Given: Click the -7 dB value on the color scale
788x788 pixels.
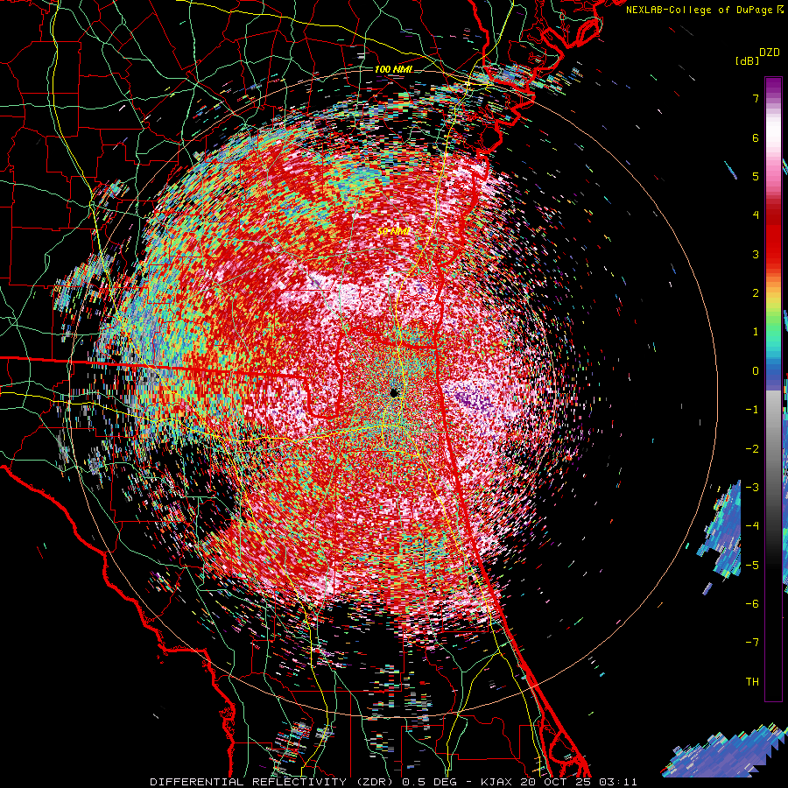Looking at the screenshot, I should tap(752, 643).
